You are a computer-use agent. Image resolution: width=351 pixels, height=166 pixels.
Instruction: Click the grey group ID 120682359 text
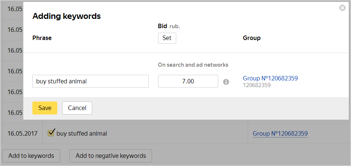coord(257,85)
